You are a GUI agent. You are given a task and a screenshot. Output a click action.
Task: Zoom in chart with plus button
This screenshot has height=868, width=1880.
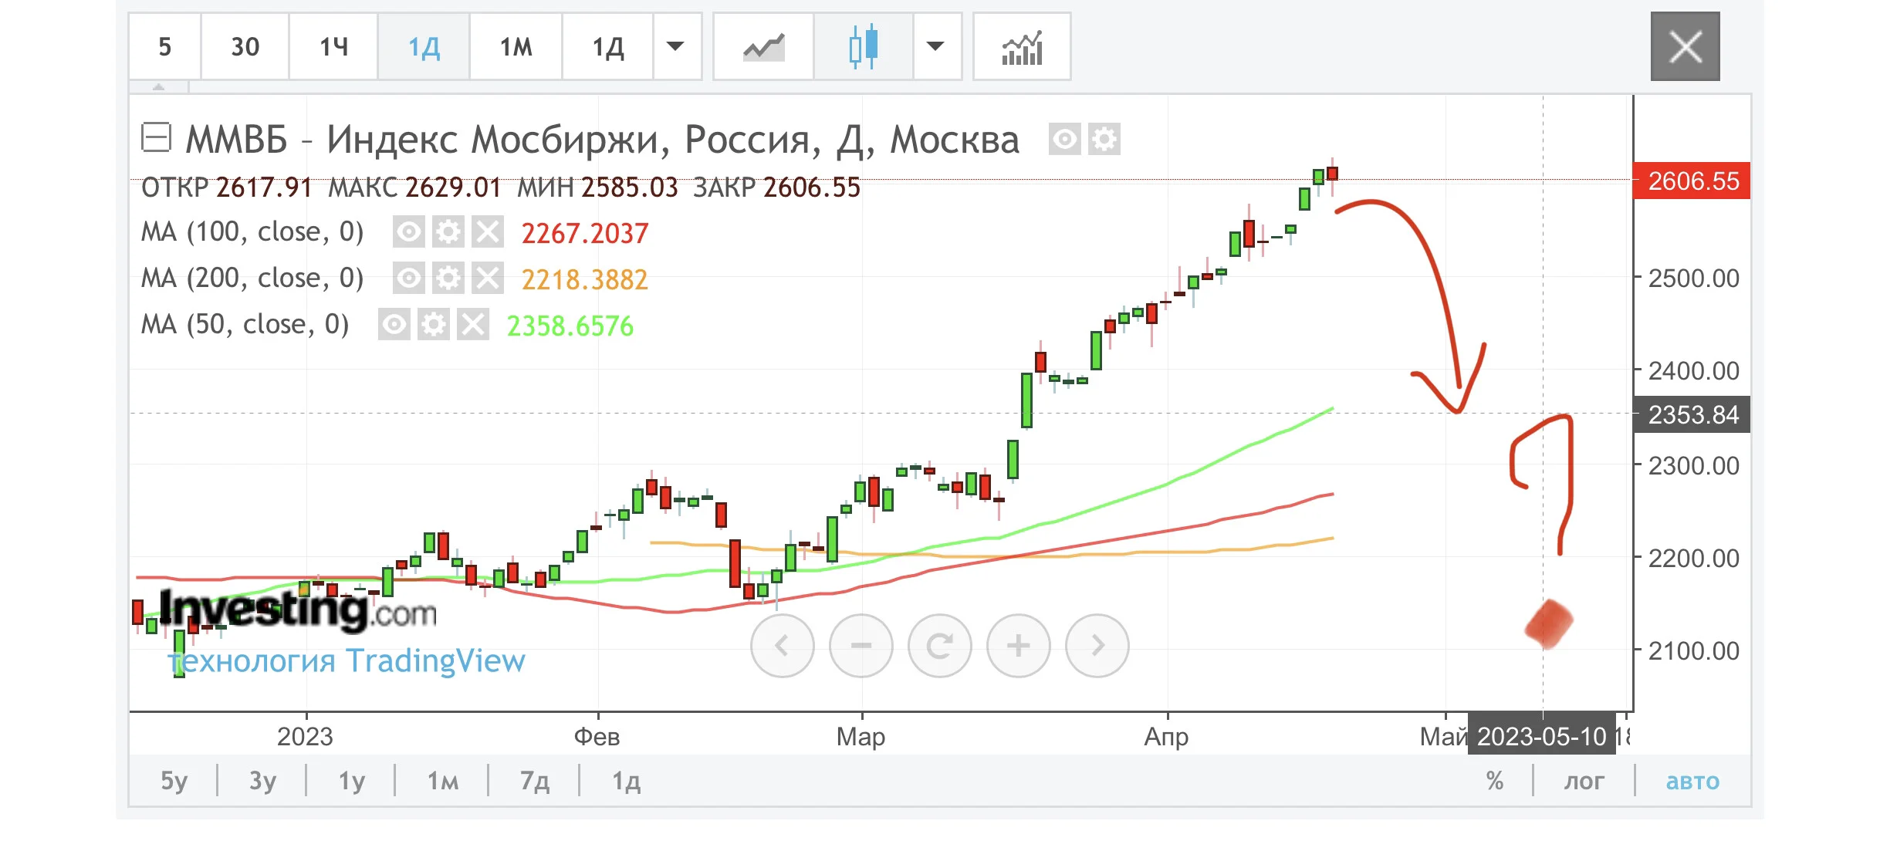(x=1019, y=646)
